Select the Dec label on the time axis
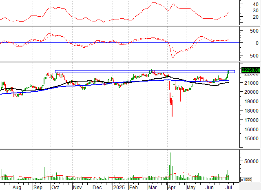261x190 pixels. 97,187
